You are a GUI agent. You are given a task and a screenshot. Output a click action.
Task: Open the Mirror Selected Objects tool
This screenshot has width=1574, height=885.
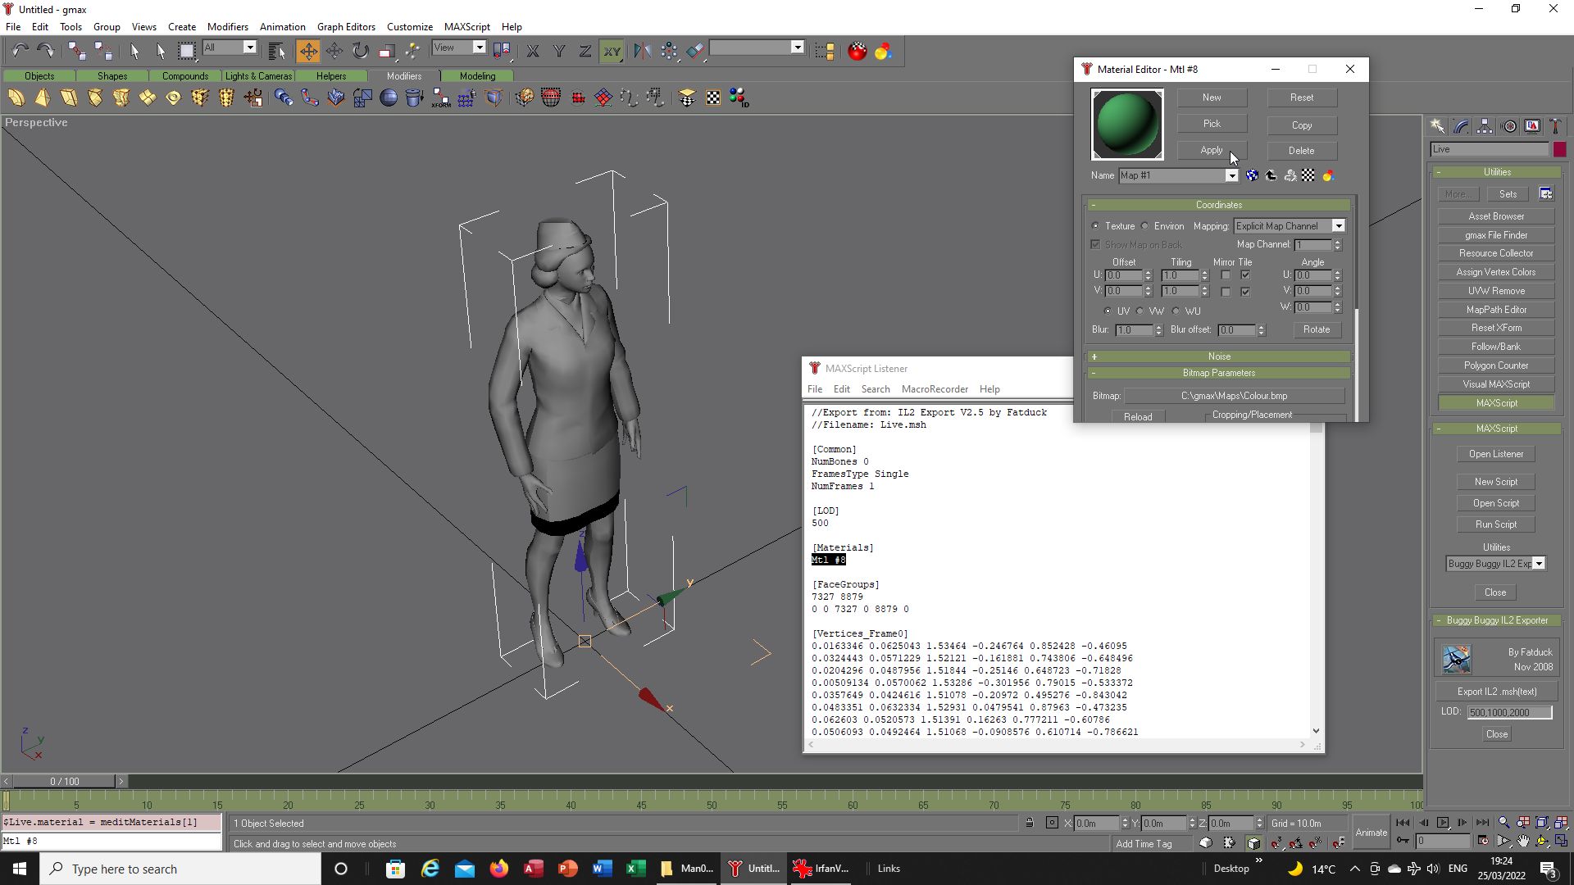(x=642, y=51)
